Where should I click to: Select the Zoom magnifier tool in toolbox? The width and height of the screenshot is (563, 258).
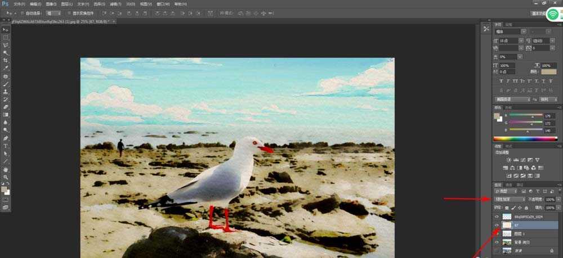[6, 177]
